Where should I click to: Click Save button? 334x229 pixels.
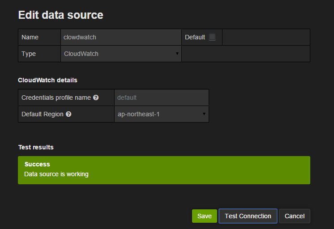click(x=205, y=216)
